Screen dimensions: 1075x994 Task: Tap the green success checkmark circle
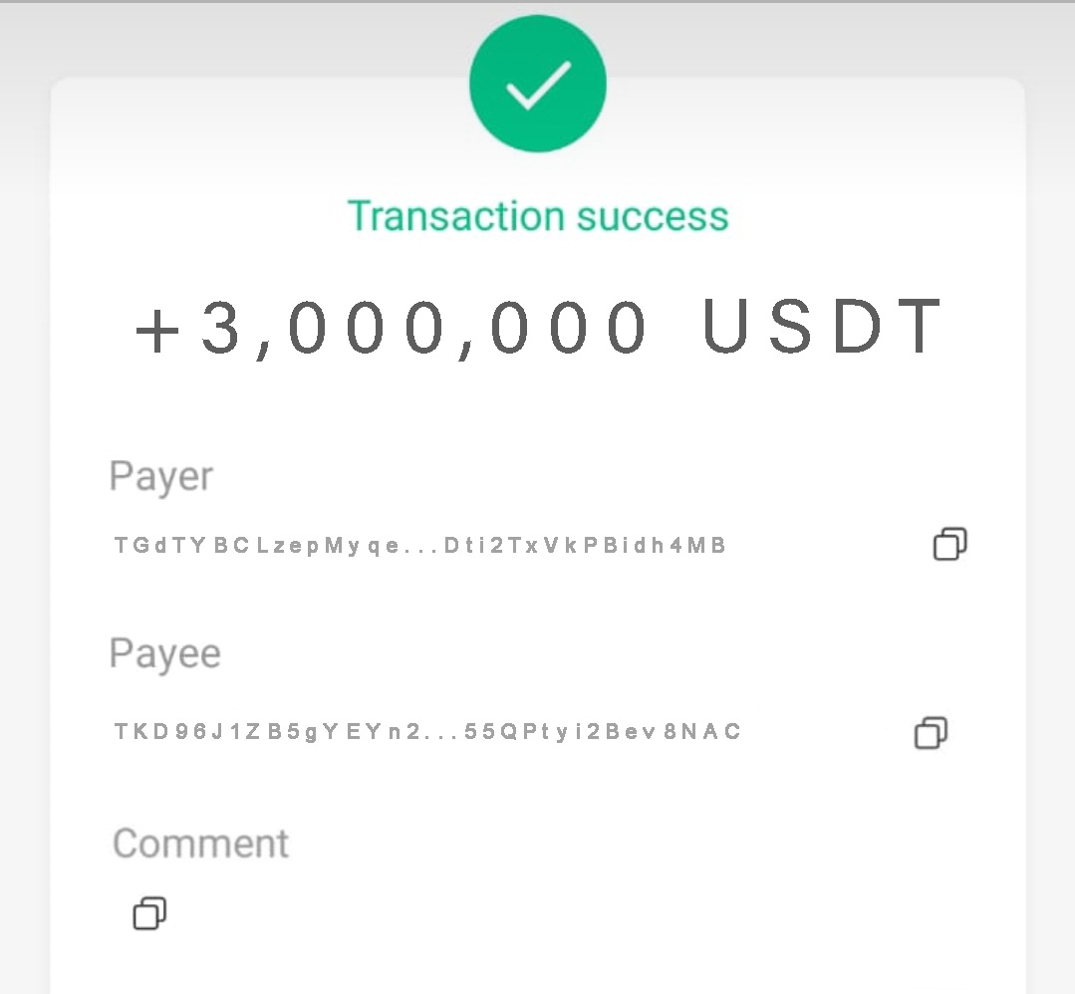[538, 84]
